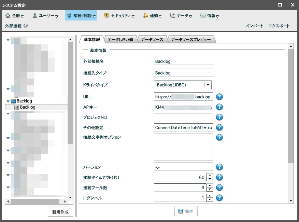Click help icon for プロジェクトID
Image resolution: width=299 pixels, height=222 pixels.
(x=219, y=117)
